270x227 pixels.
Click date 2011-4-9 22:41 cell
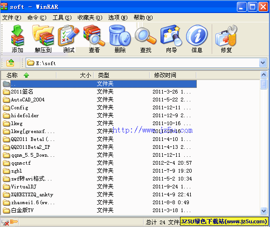pos(172,194)
